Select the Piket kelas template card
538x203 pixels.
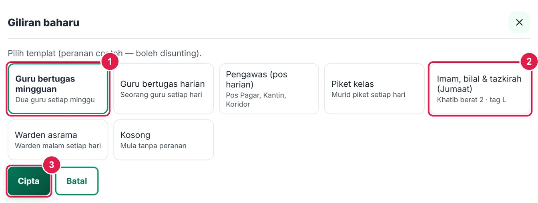(374, 89)
